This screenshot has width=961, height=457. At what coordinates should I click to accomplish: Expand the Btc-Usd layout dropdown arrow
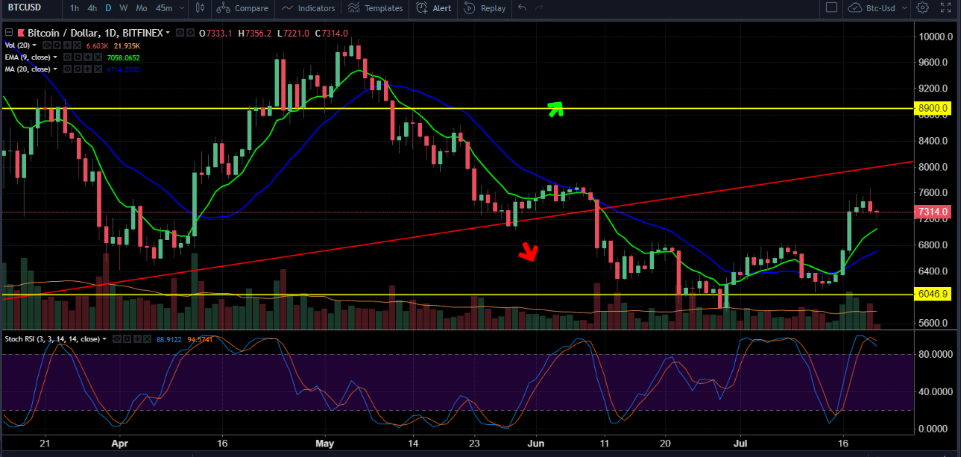904,8
